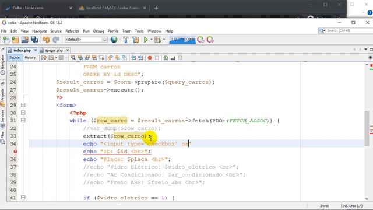Click the Last Edit icon in editor toolbar

pyautogui.click(x=44, y=58)
